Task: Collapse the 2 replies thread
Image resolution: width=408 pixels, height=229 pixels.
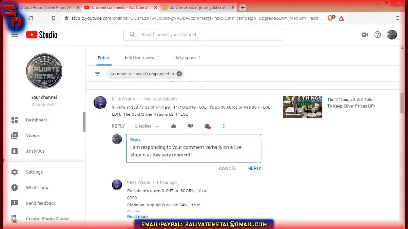Action: pyautogui.click(x=147, y=126)
